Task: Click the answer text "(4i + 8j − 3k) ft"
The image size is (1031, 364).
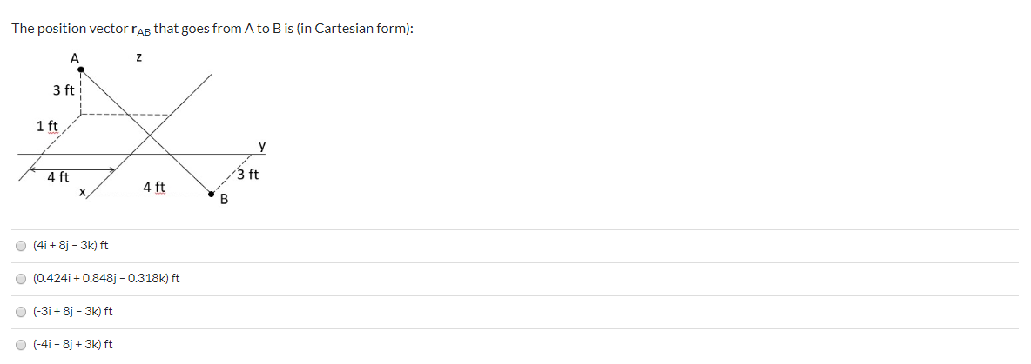Action: click(71, 246)
